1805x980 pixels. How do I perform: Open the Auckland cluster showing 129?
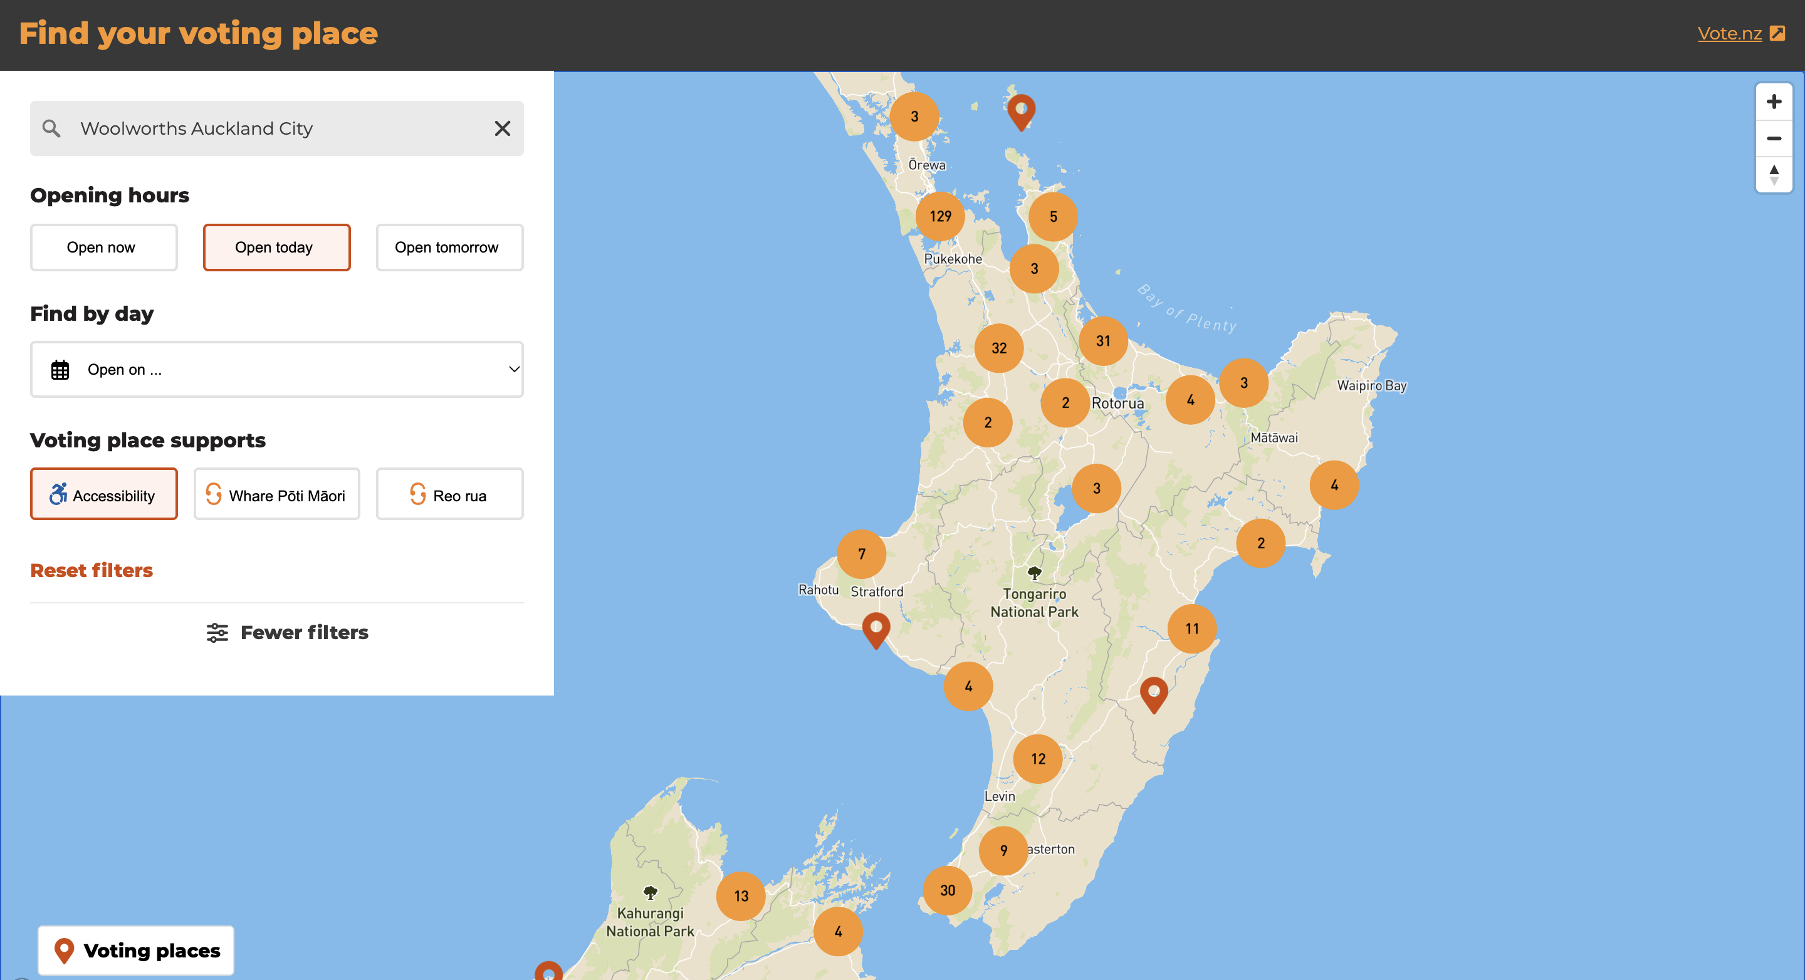click(940, 216)
